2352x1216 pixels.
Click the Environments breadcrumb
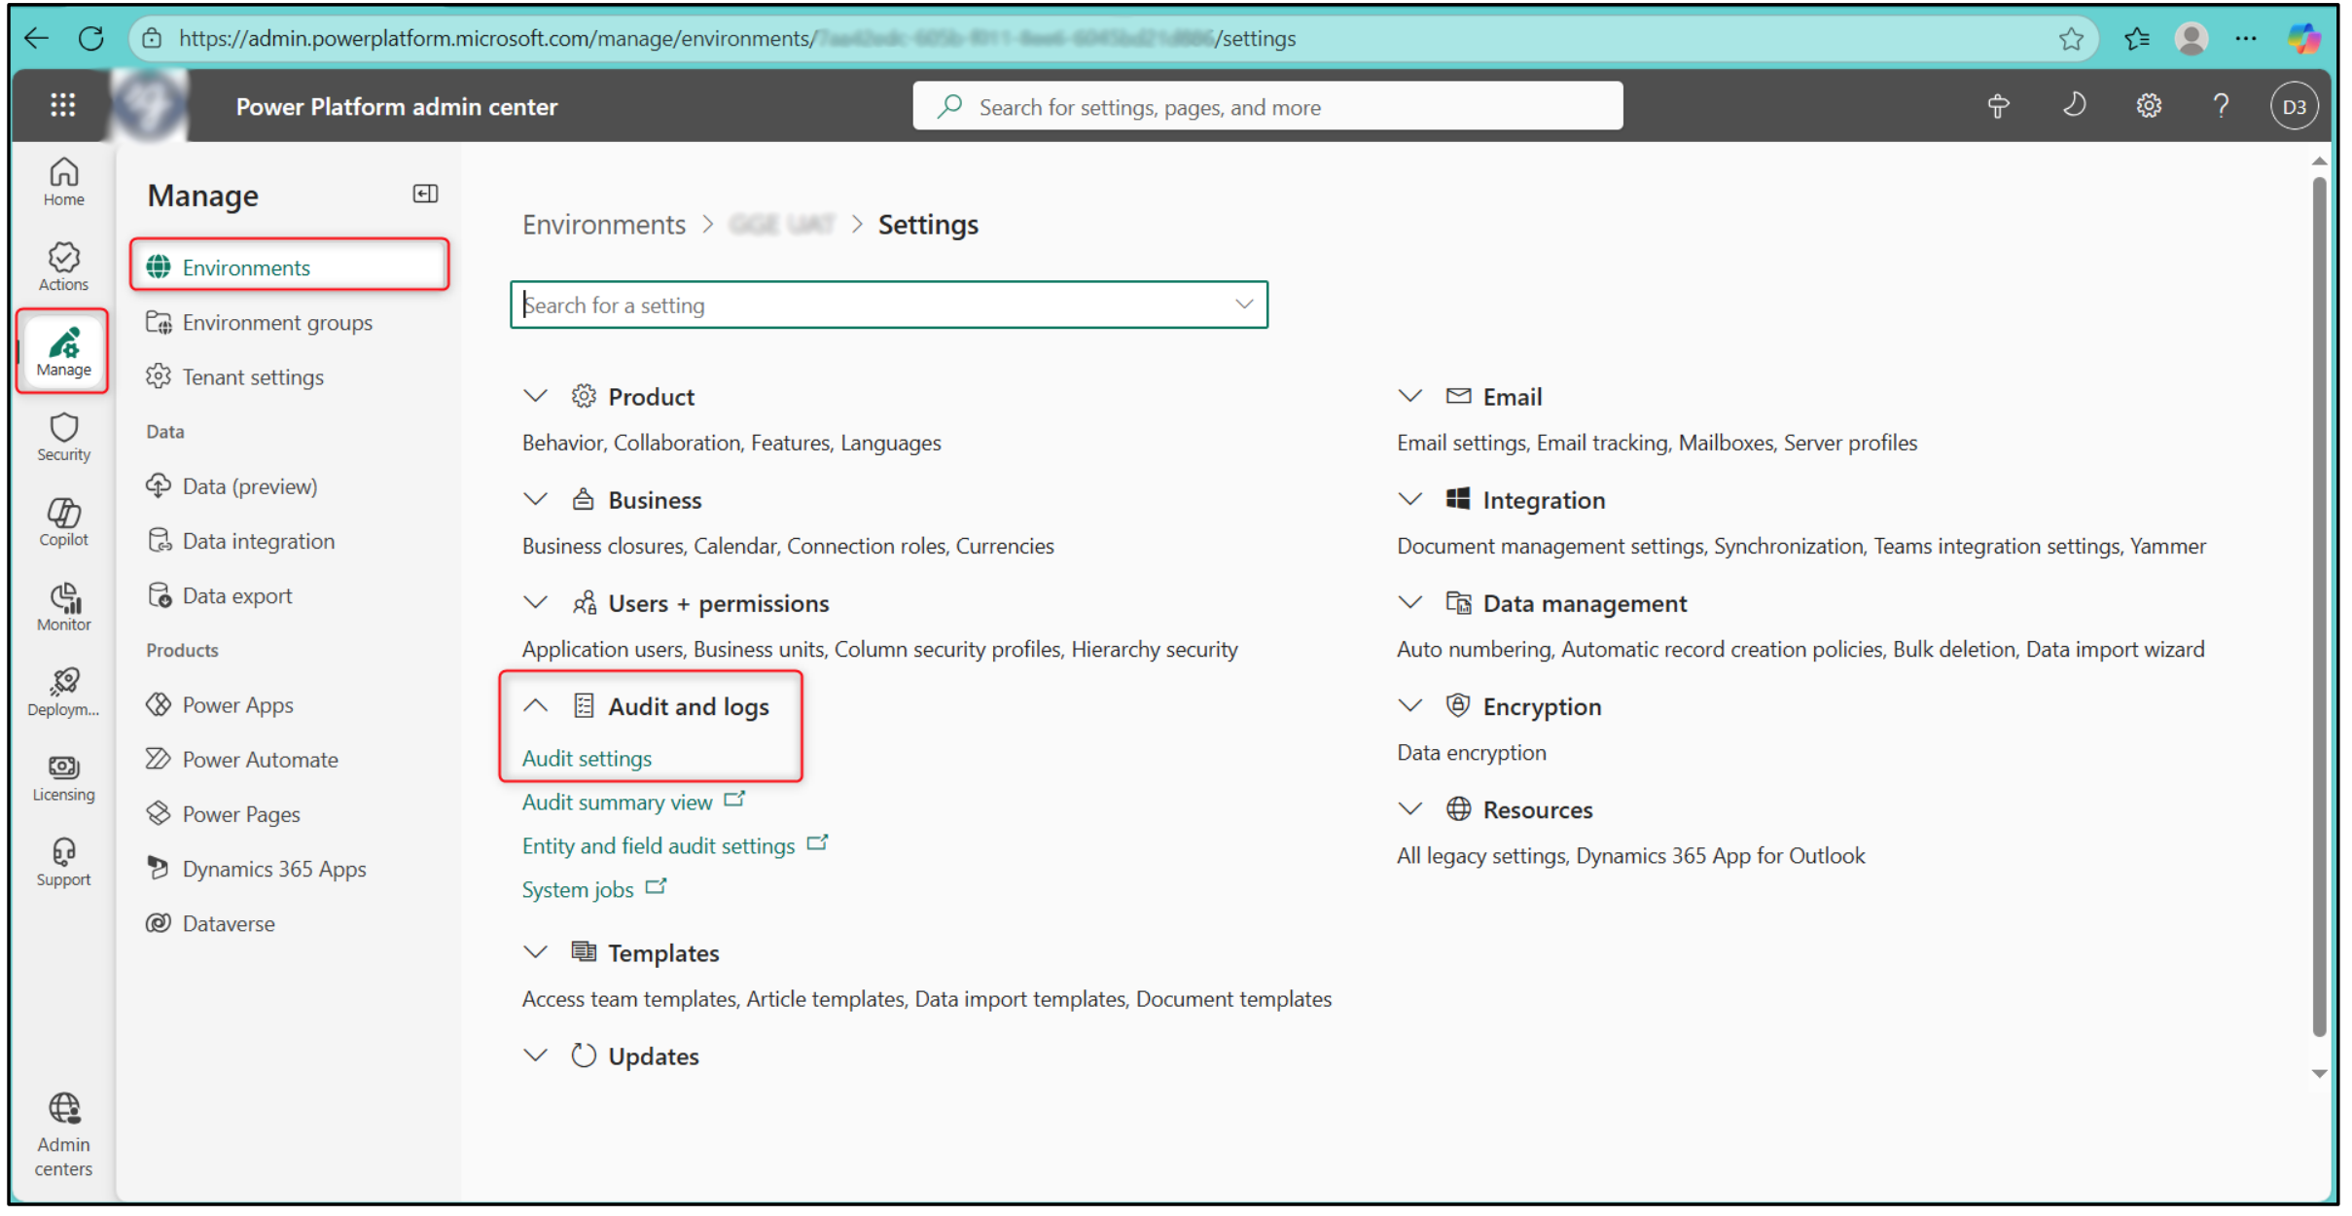tap(604, 225)
